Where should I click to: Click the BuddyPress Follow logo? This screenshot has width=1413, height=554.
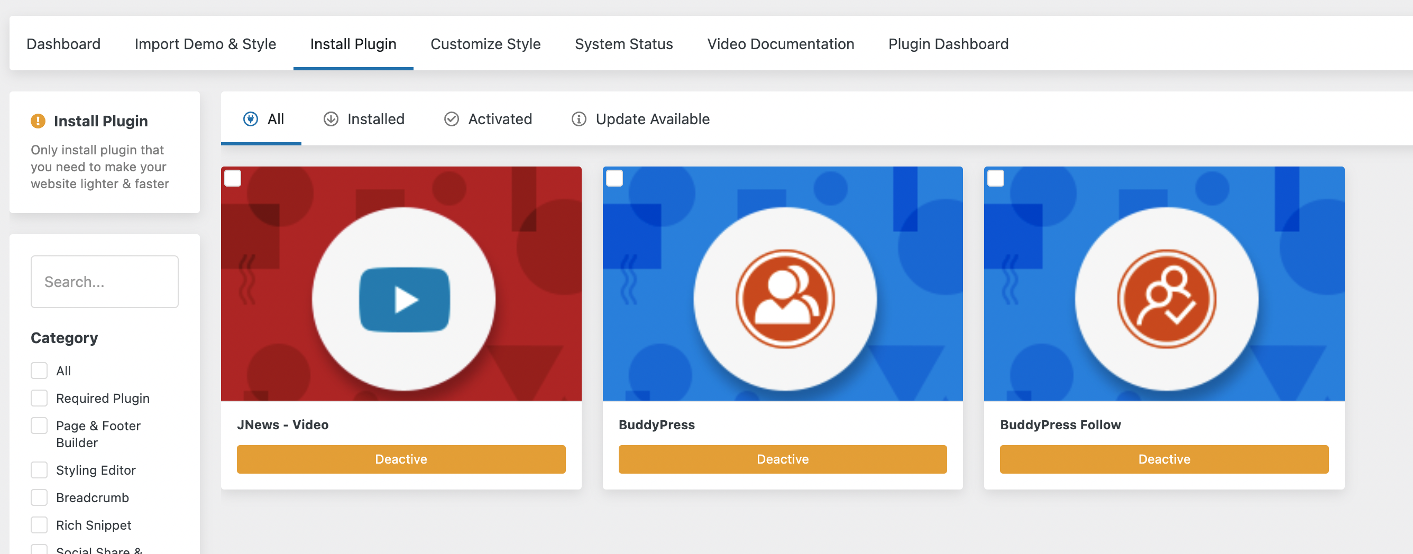tap(1167, 299)
